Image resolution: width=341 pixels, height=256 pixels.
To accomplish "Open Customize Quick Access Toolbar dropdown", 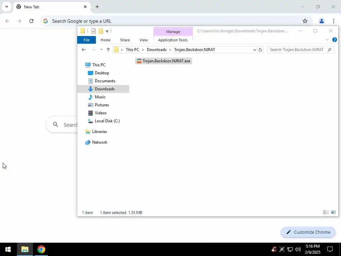I will (107, 31).
